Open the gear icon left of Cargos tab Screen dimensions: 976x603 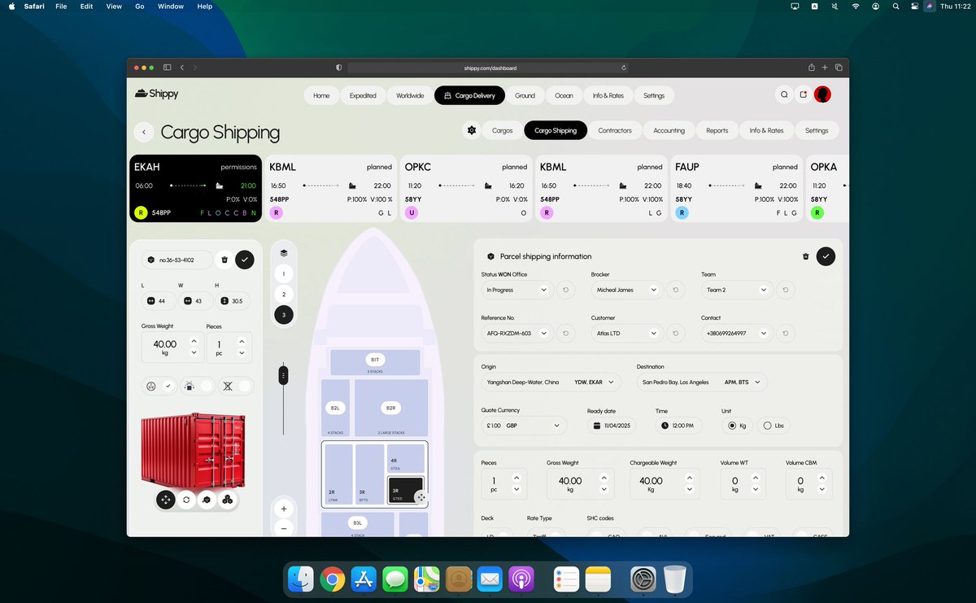pos(472,130)
